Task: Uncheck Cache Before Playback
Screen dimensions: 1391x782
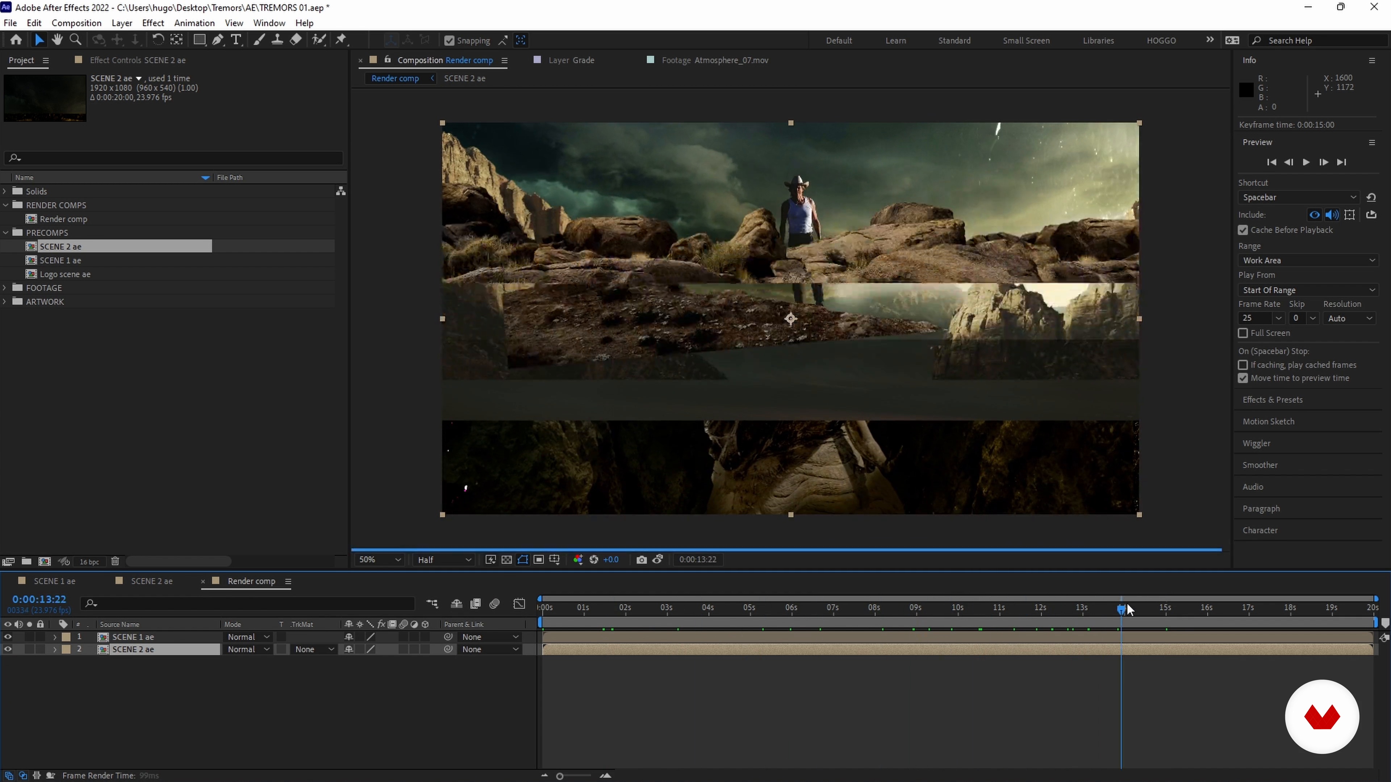Action: (x=1243, y=230)
